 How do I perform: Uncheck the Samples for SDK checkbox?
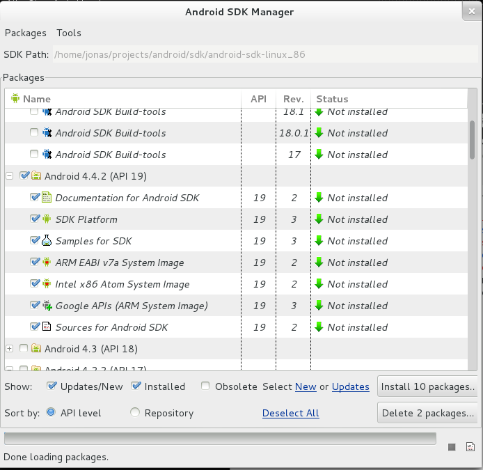(x=35, y=240)
